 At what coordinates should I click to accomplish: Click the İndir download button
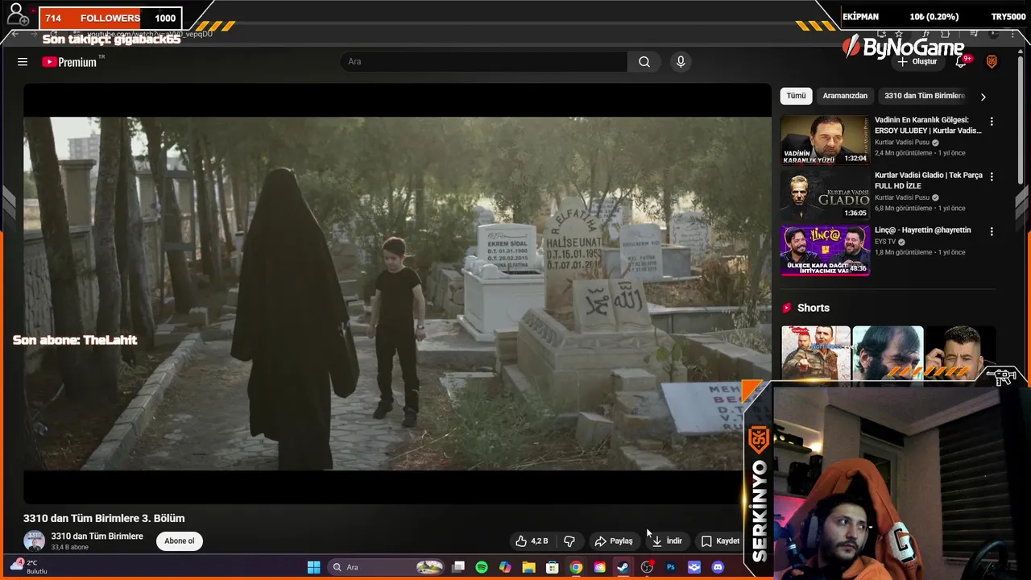tap(667, 541)
